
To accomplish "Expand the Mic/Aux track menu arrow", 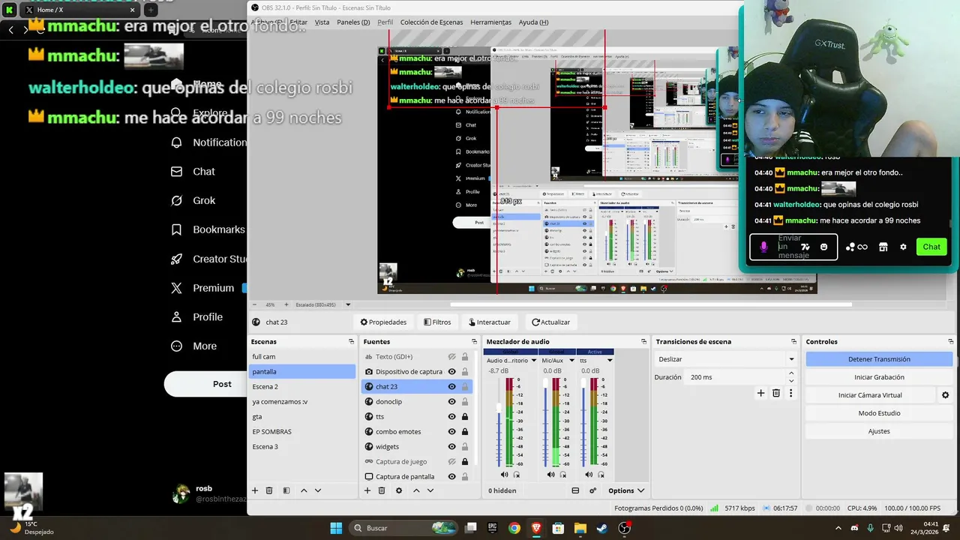I will coord(571,361).
